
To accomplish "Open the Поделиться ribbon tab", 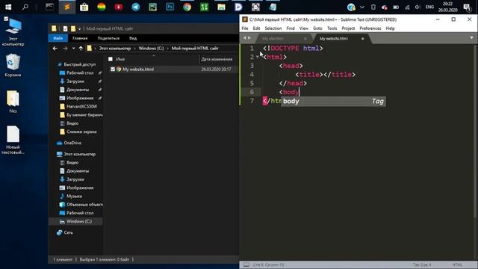I will (108, 38).
